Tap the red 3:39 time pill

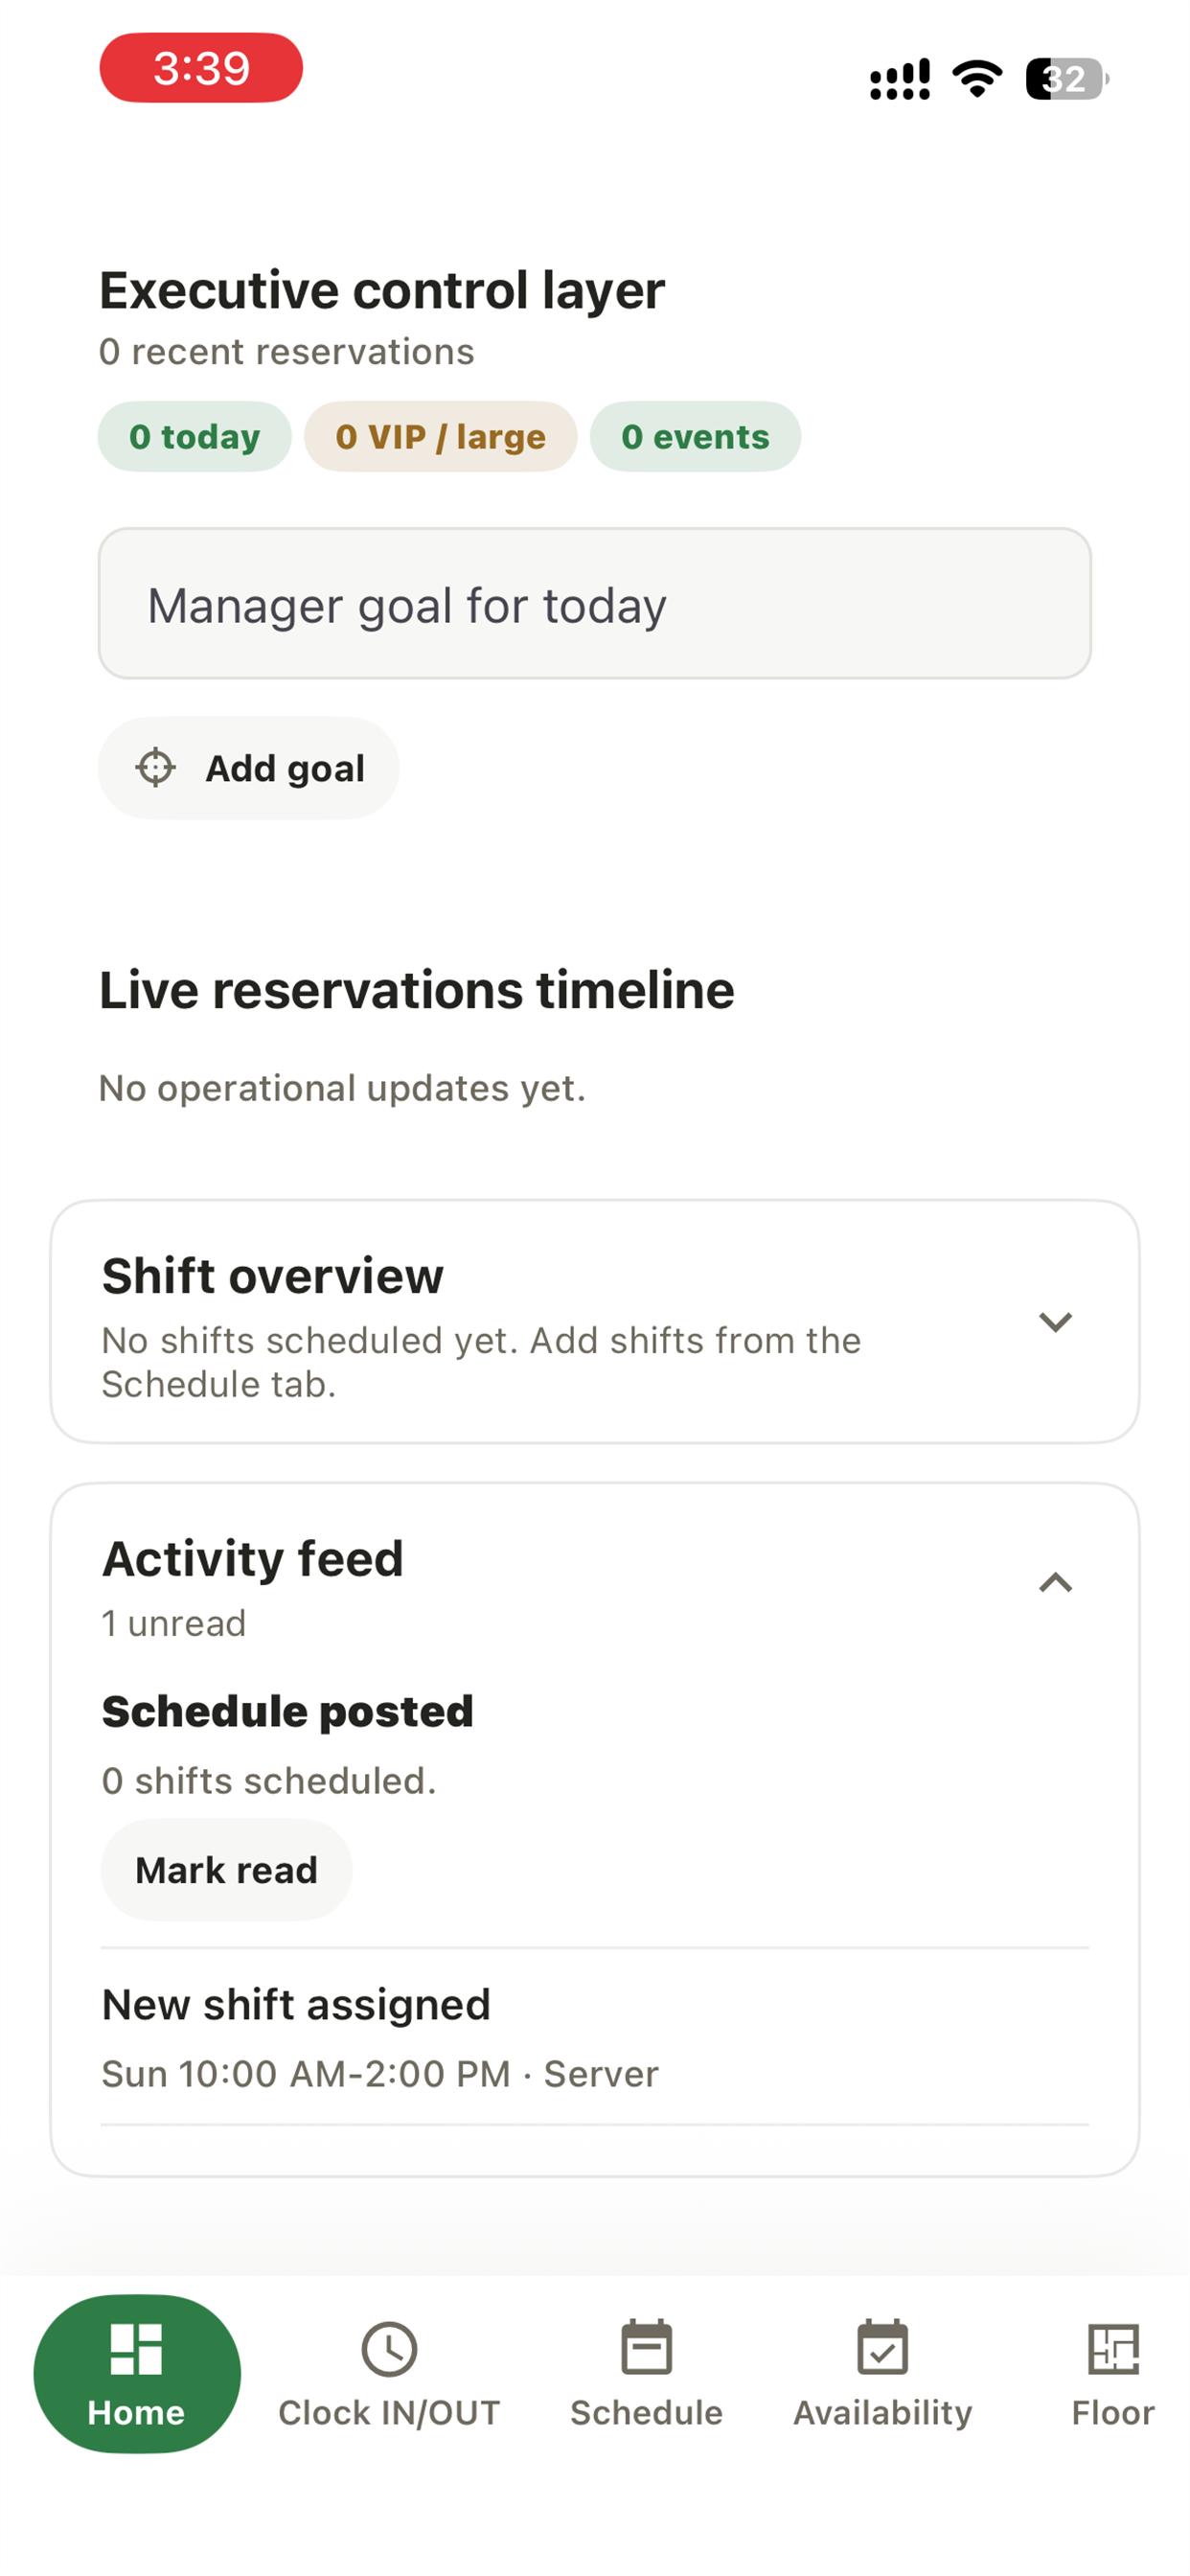[x=201, y=68]
